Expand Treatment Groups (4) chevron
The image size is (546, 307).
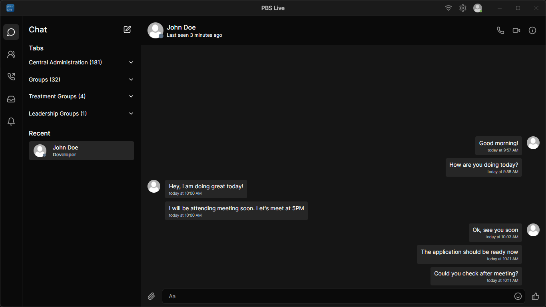[131, 96]
